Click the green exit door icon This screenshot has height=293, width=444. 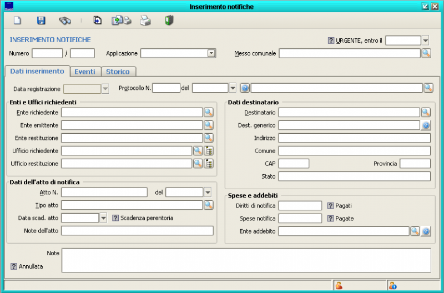tap(169, 21)
